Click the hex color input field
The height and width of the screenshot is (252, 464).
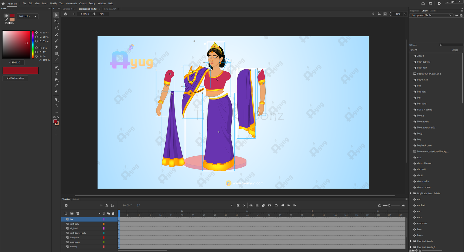(17, 62)
